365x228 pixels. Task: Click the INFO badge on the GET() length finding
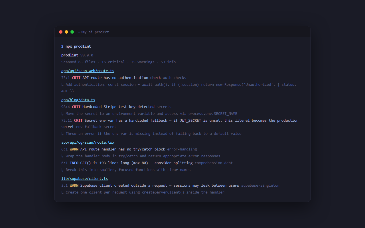coord(74,163)
